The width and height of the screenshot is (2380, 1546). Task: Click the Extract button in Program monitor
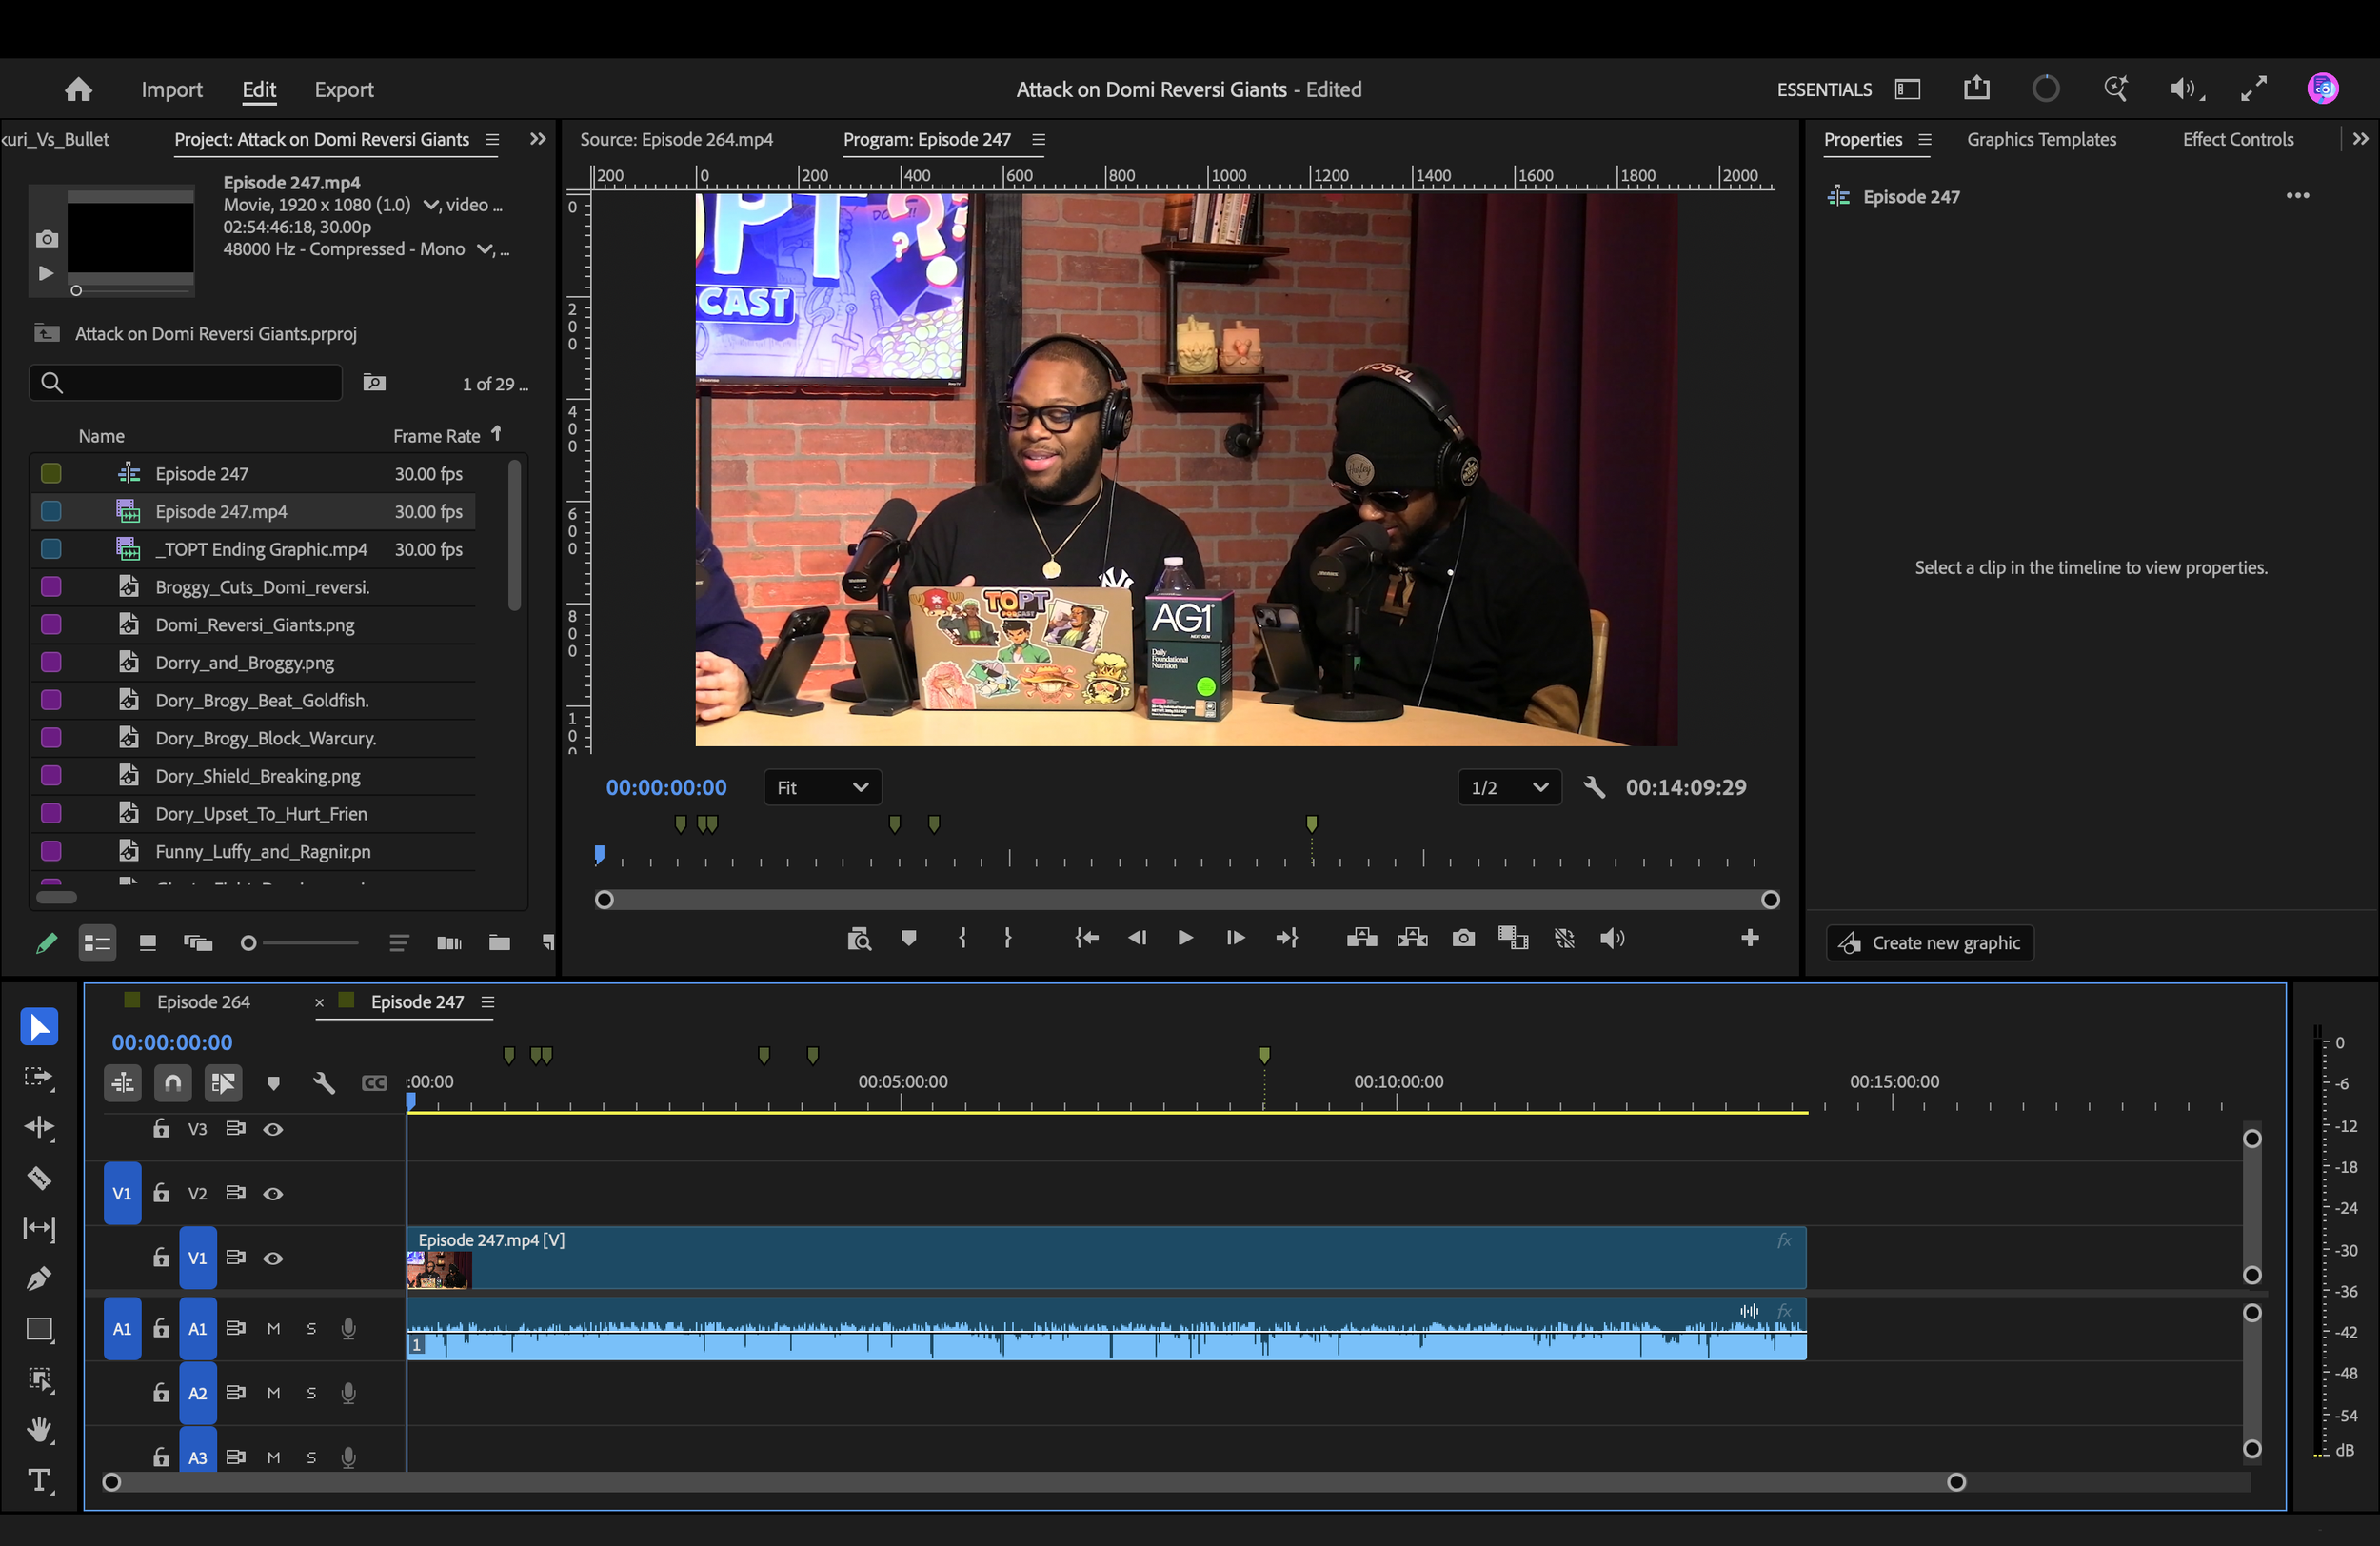click(x=1412, y=938)
